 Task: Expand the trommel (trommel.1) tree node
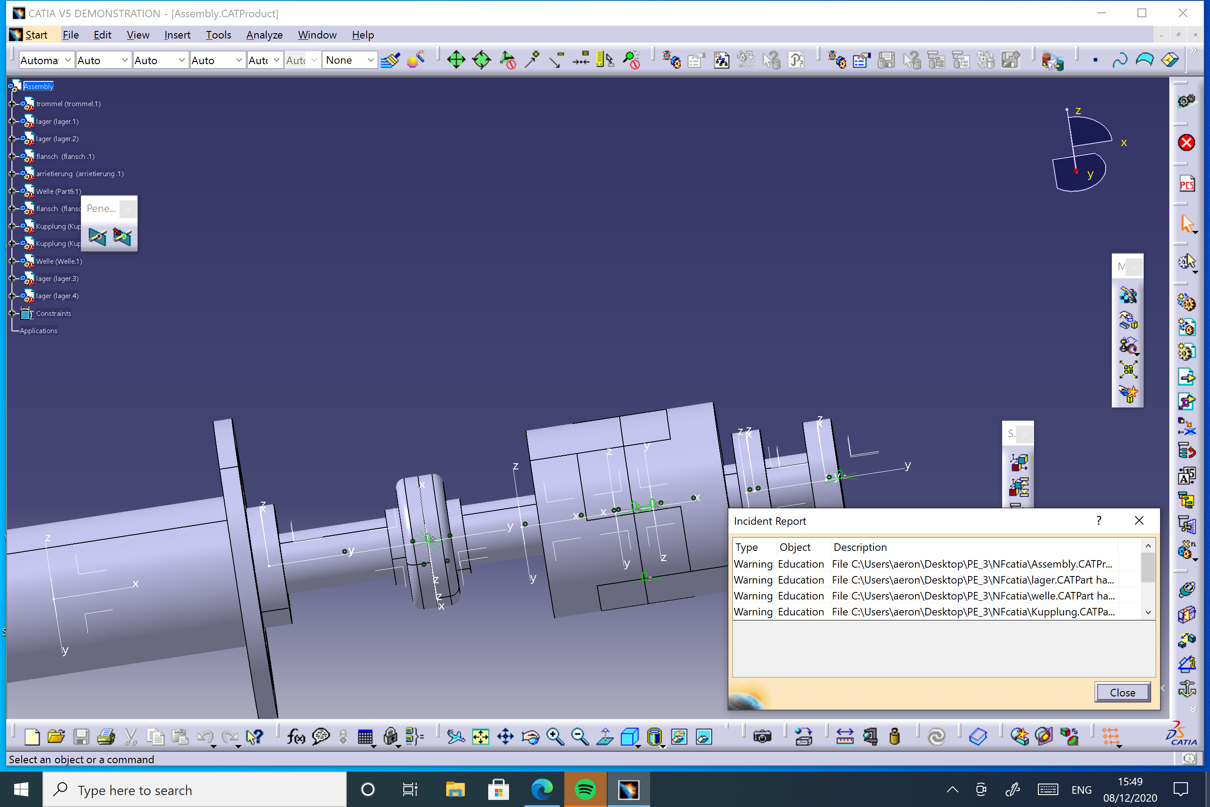[x=12, y=104]
